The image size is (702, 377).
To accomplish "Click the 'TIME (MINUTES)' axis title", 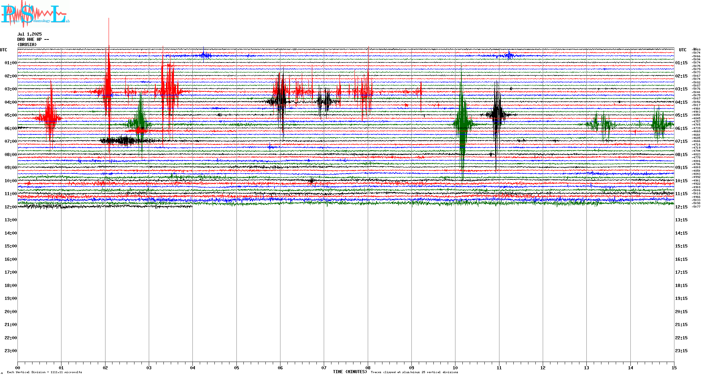I will (350, 372).
